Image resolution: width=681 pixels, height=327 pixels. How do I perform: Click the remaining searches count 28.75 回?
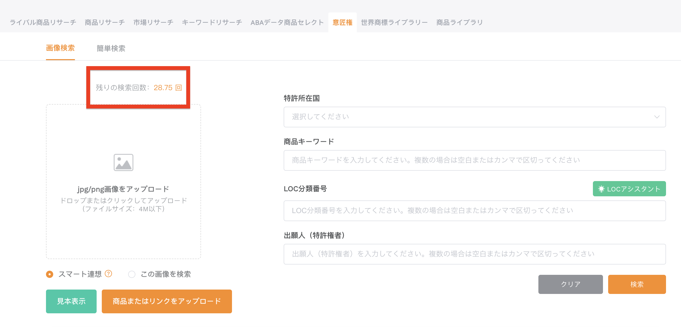168,88
